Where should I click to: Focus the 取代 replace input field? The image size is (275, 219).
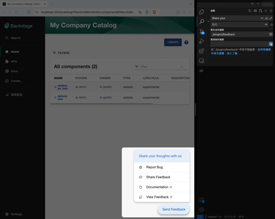tap(237, 24)
